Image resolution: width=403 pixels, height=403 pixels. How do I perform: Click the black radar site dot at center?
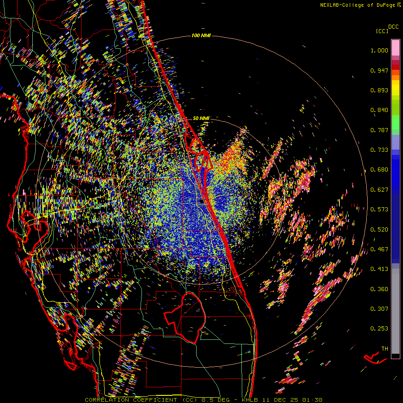201,201
